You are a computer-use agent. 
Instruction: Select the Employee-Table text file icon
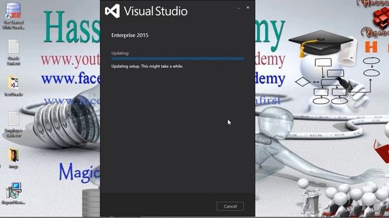pyautogui.click(x=13, y=124)
